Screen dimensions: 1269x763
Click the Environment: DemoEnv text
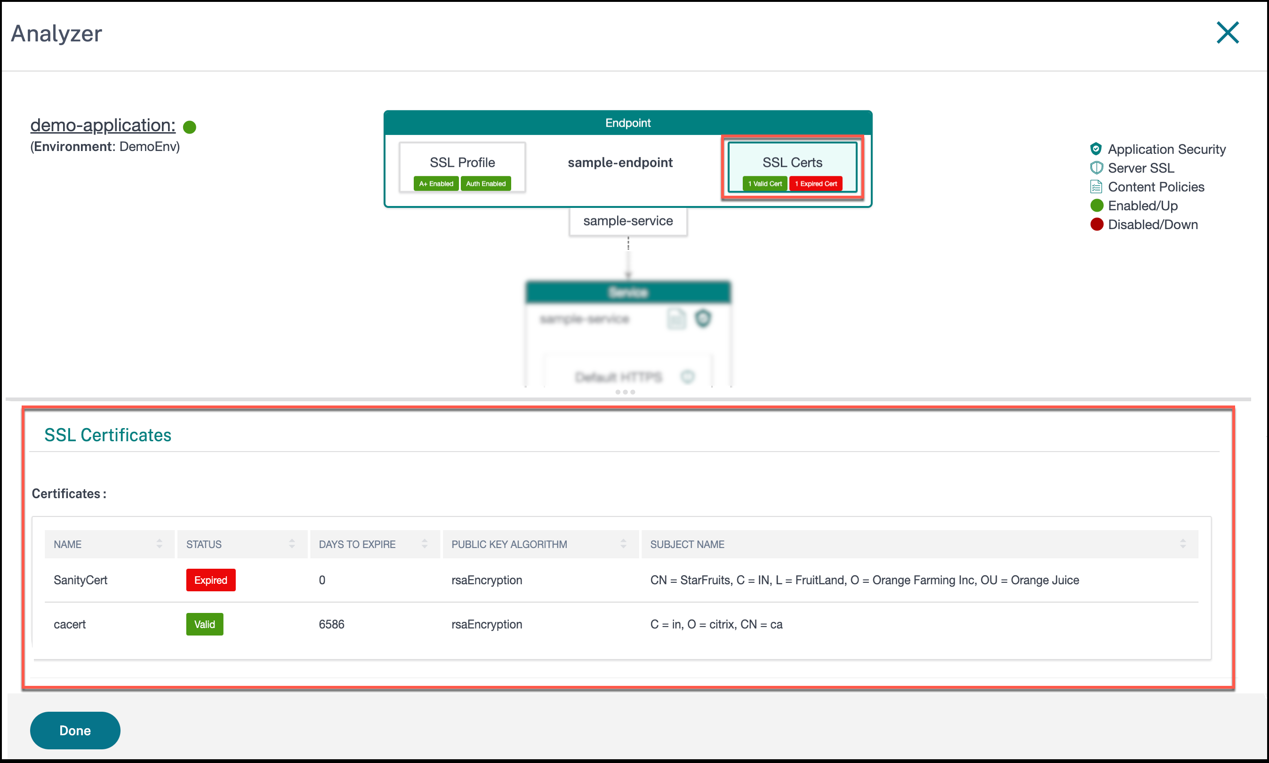point(105,147)
